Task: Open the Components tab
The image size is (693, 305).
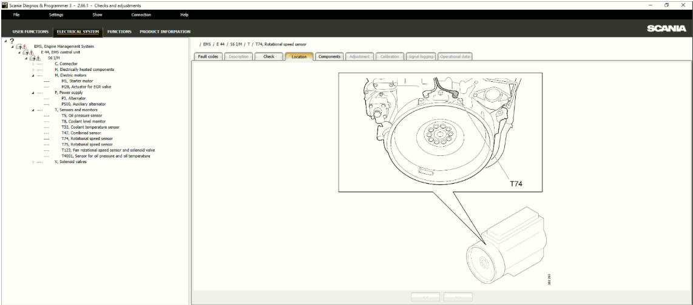Action: pyautogui.click(x=330, y=56)
